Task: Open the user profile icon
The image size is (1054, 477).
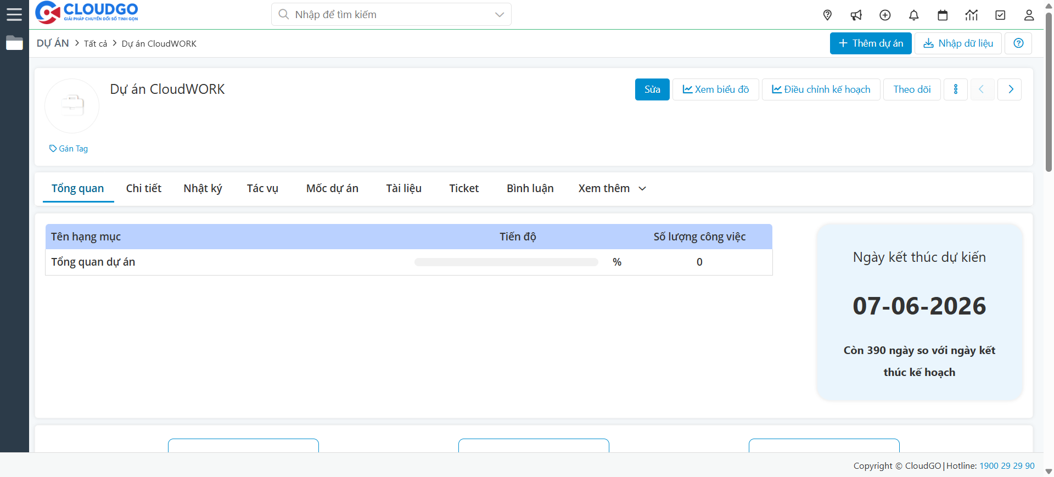Action: click(1029, 15)
